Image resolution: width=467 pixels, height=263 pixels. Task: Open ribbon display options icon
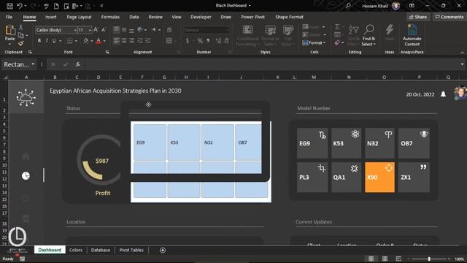tap(412, 6)
